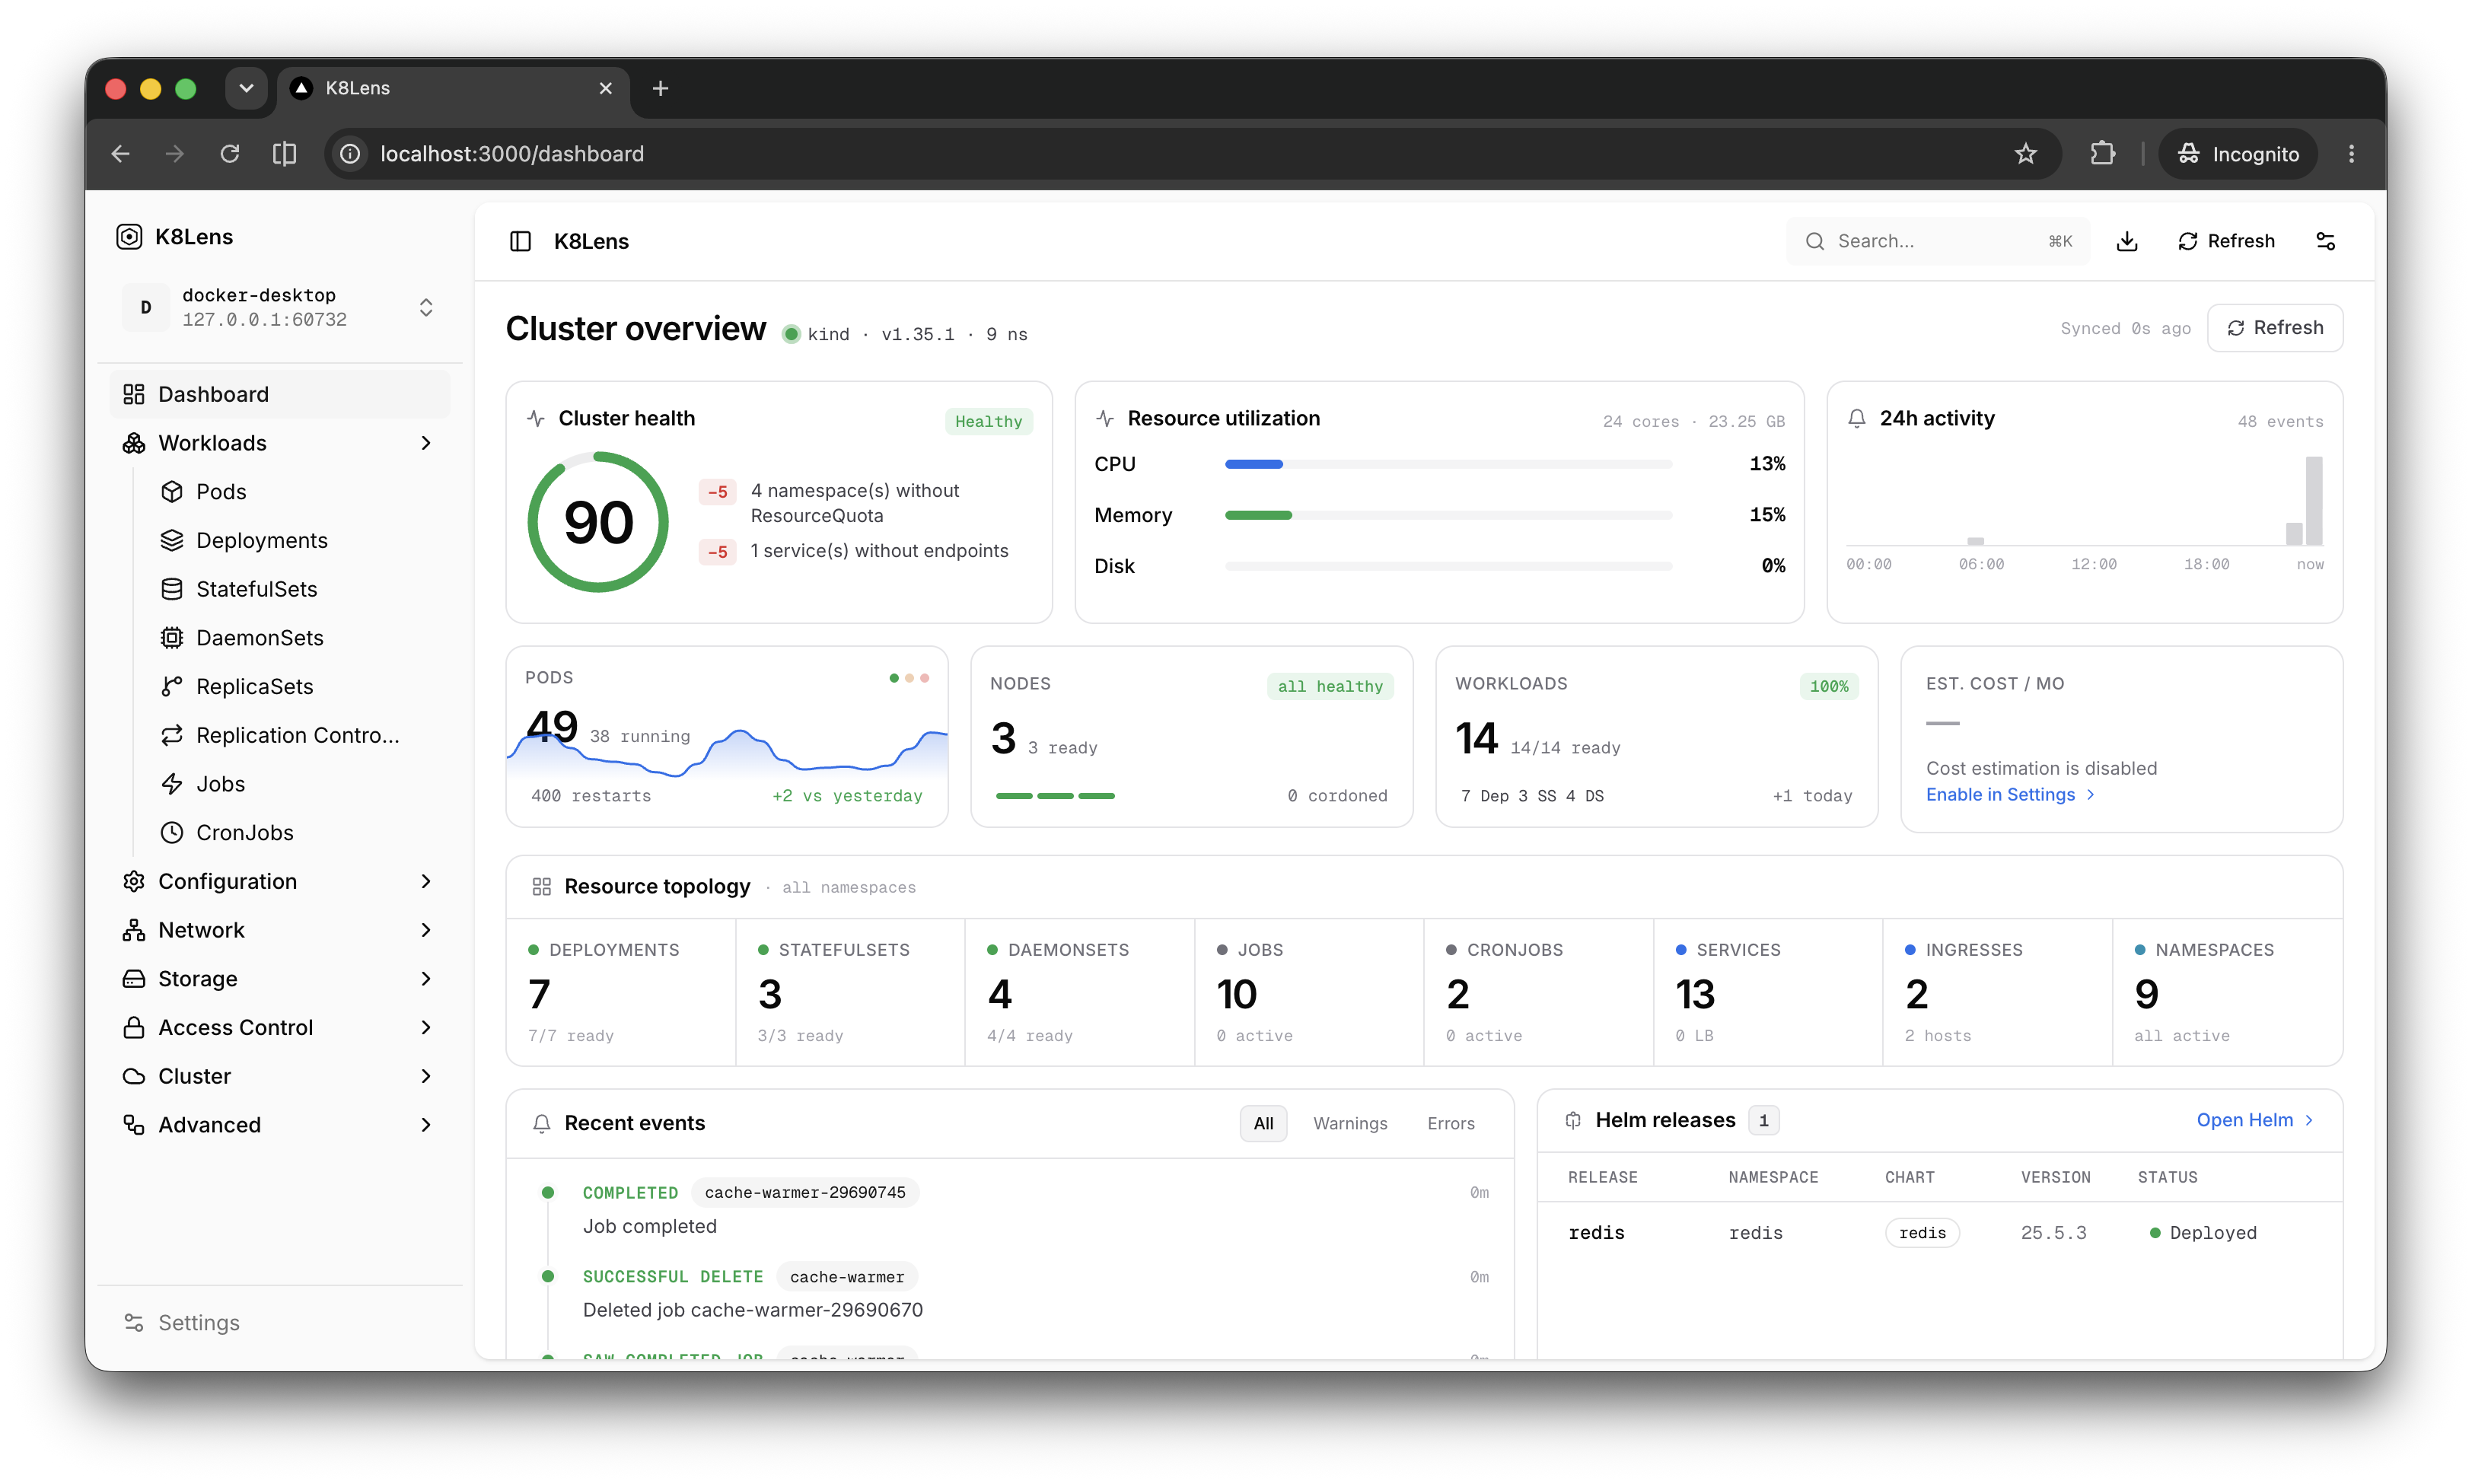Image resolution: width=2472 pixels, height=1484 pixels.
Task: Click the tallest 24h activity chart bar
Action: pos(2314,500)
